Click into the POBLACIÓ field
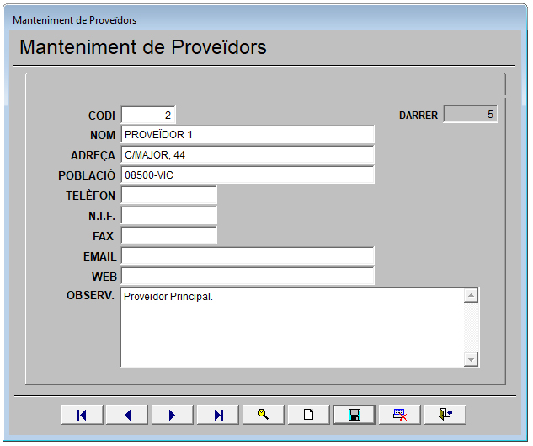The width and height of the screenshot is (533, 446). (x=247, y=175)
